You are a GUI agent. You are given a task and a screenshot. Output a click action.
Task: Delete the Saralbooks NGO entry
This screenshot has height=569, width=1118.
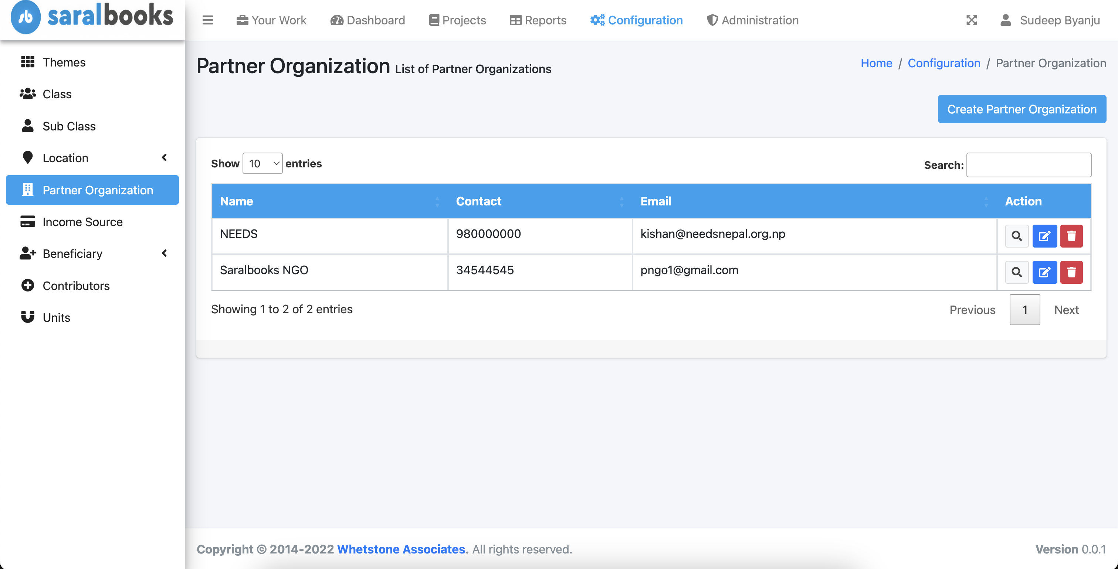1071,272
